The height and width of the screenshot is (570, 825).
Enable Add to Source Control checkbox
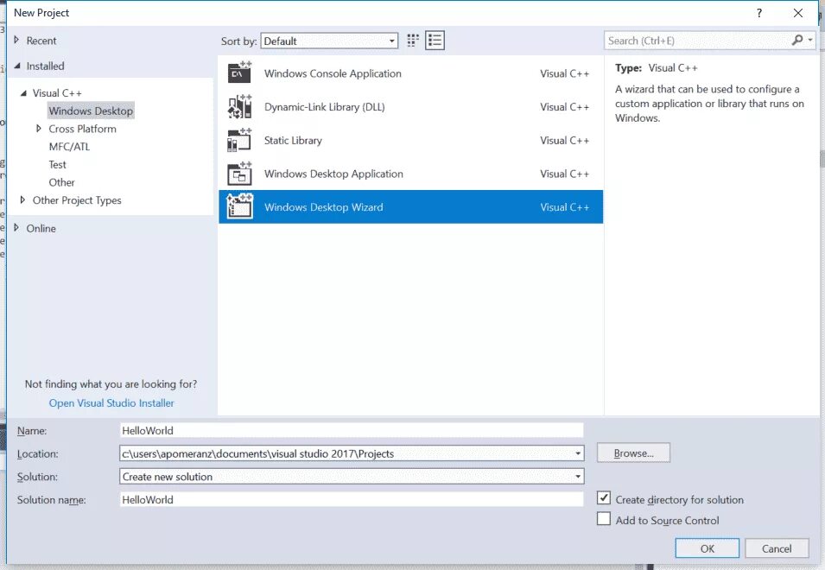pos(604,519)
